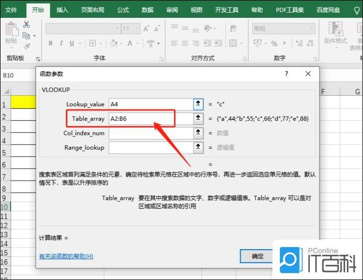Toggle Italic formatting

61,43
